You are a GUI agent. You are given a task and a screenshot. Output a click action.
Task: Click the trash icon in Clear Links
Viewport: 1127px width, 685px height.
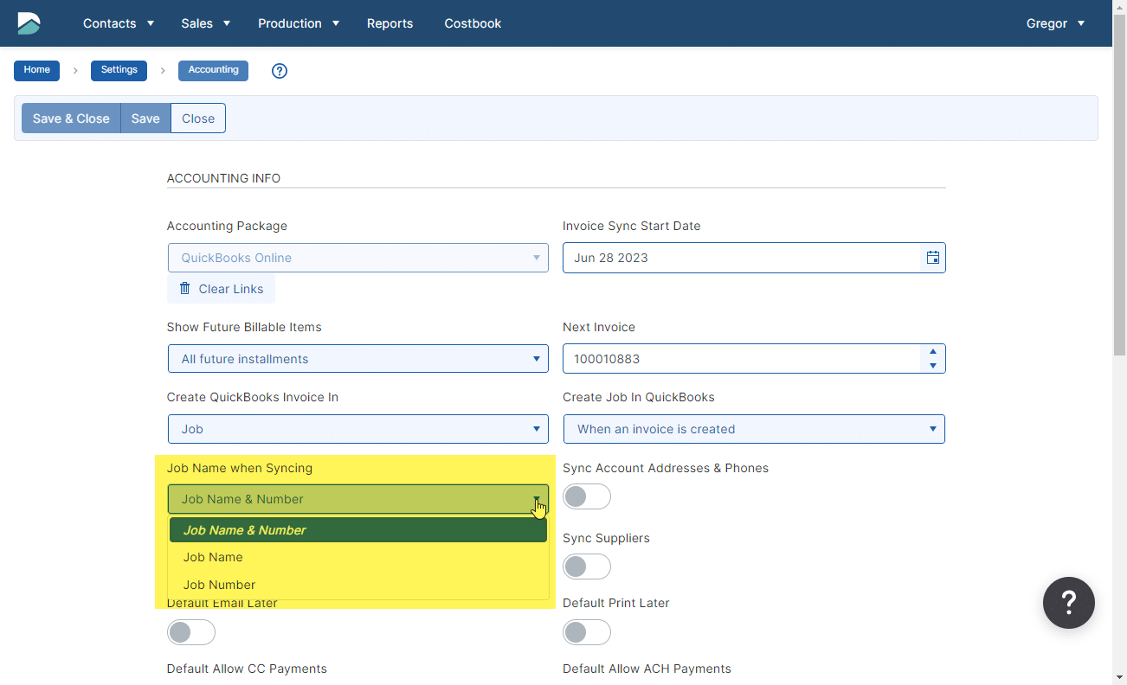click(x=184, y=289)
